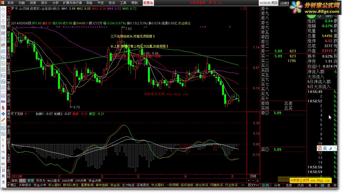
Task: Click the blue move-cross icon in left toolbar
Action: pos(3,114)
